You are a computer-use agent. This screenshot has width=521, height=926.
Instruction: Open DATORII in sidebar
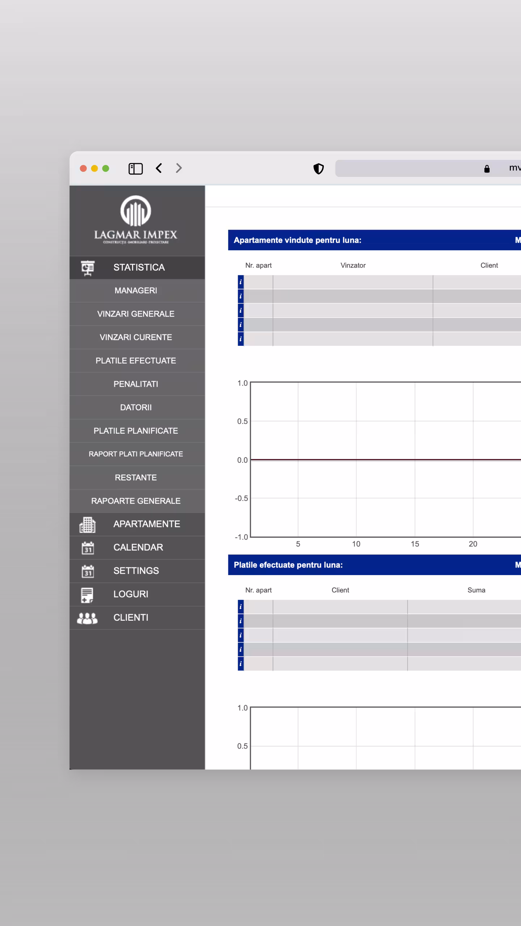(x=137, y=408)
